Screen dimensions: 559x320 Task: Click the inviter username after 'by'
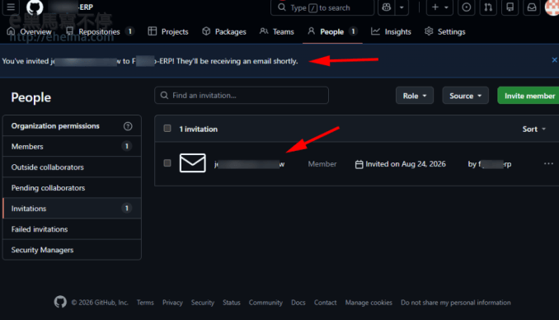point(495,164)
